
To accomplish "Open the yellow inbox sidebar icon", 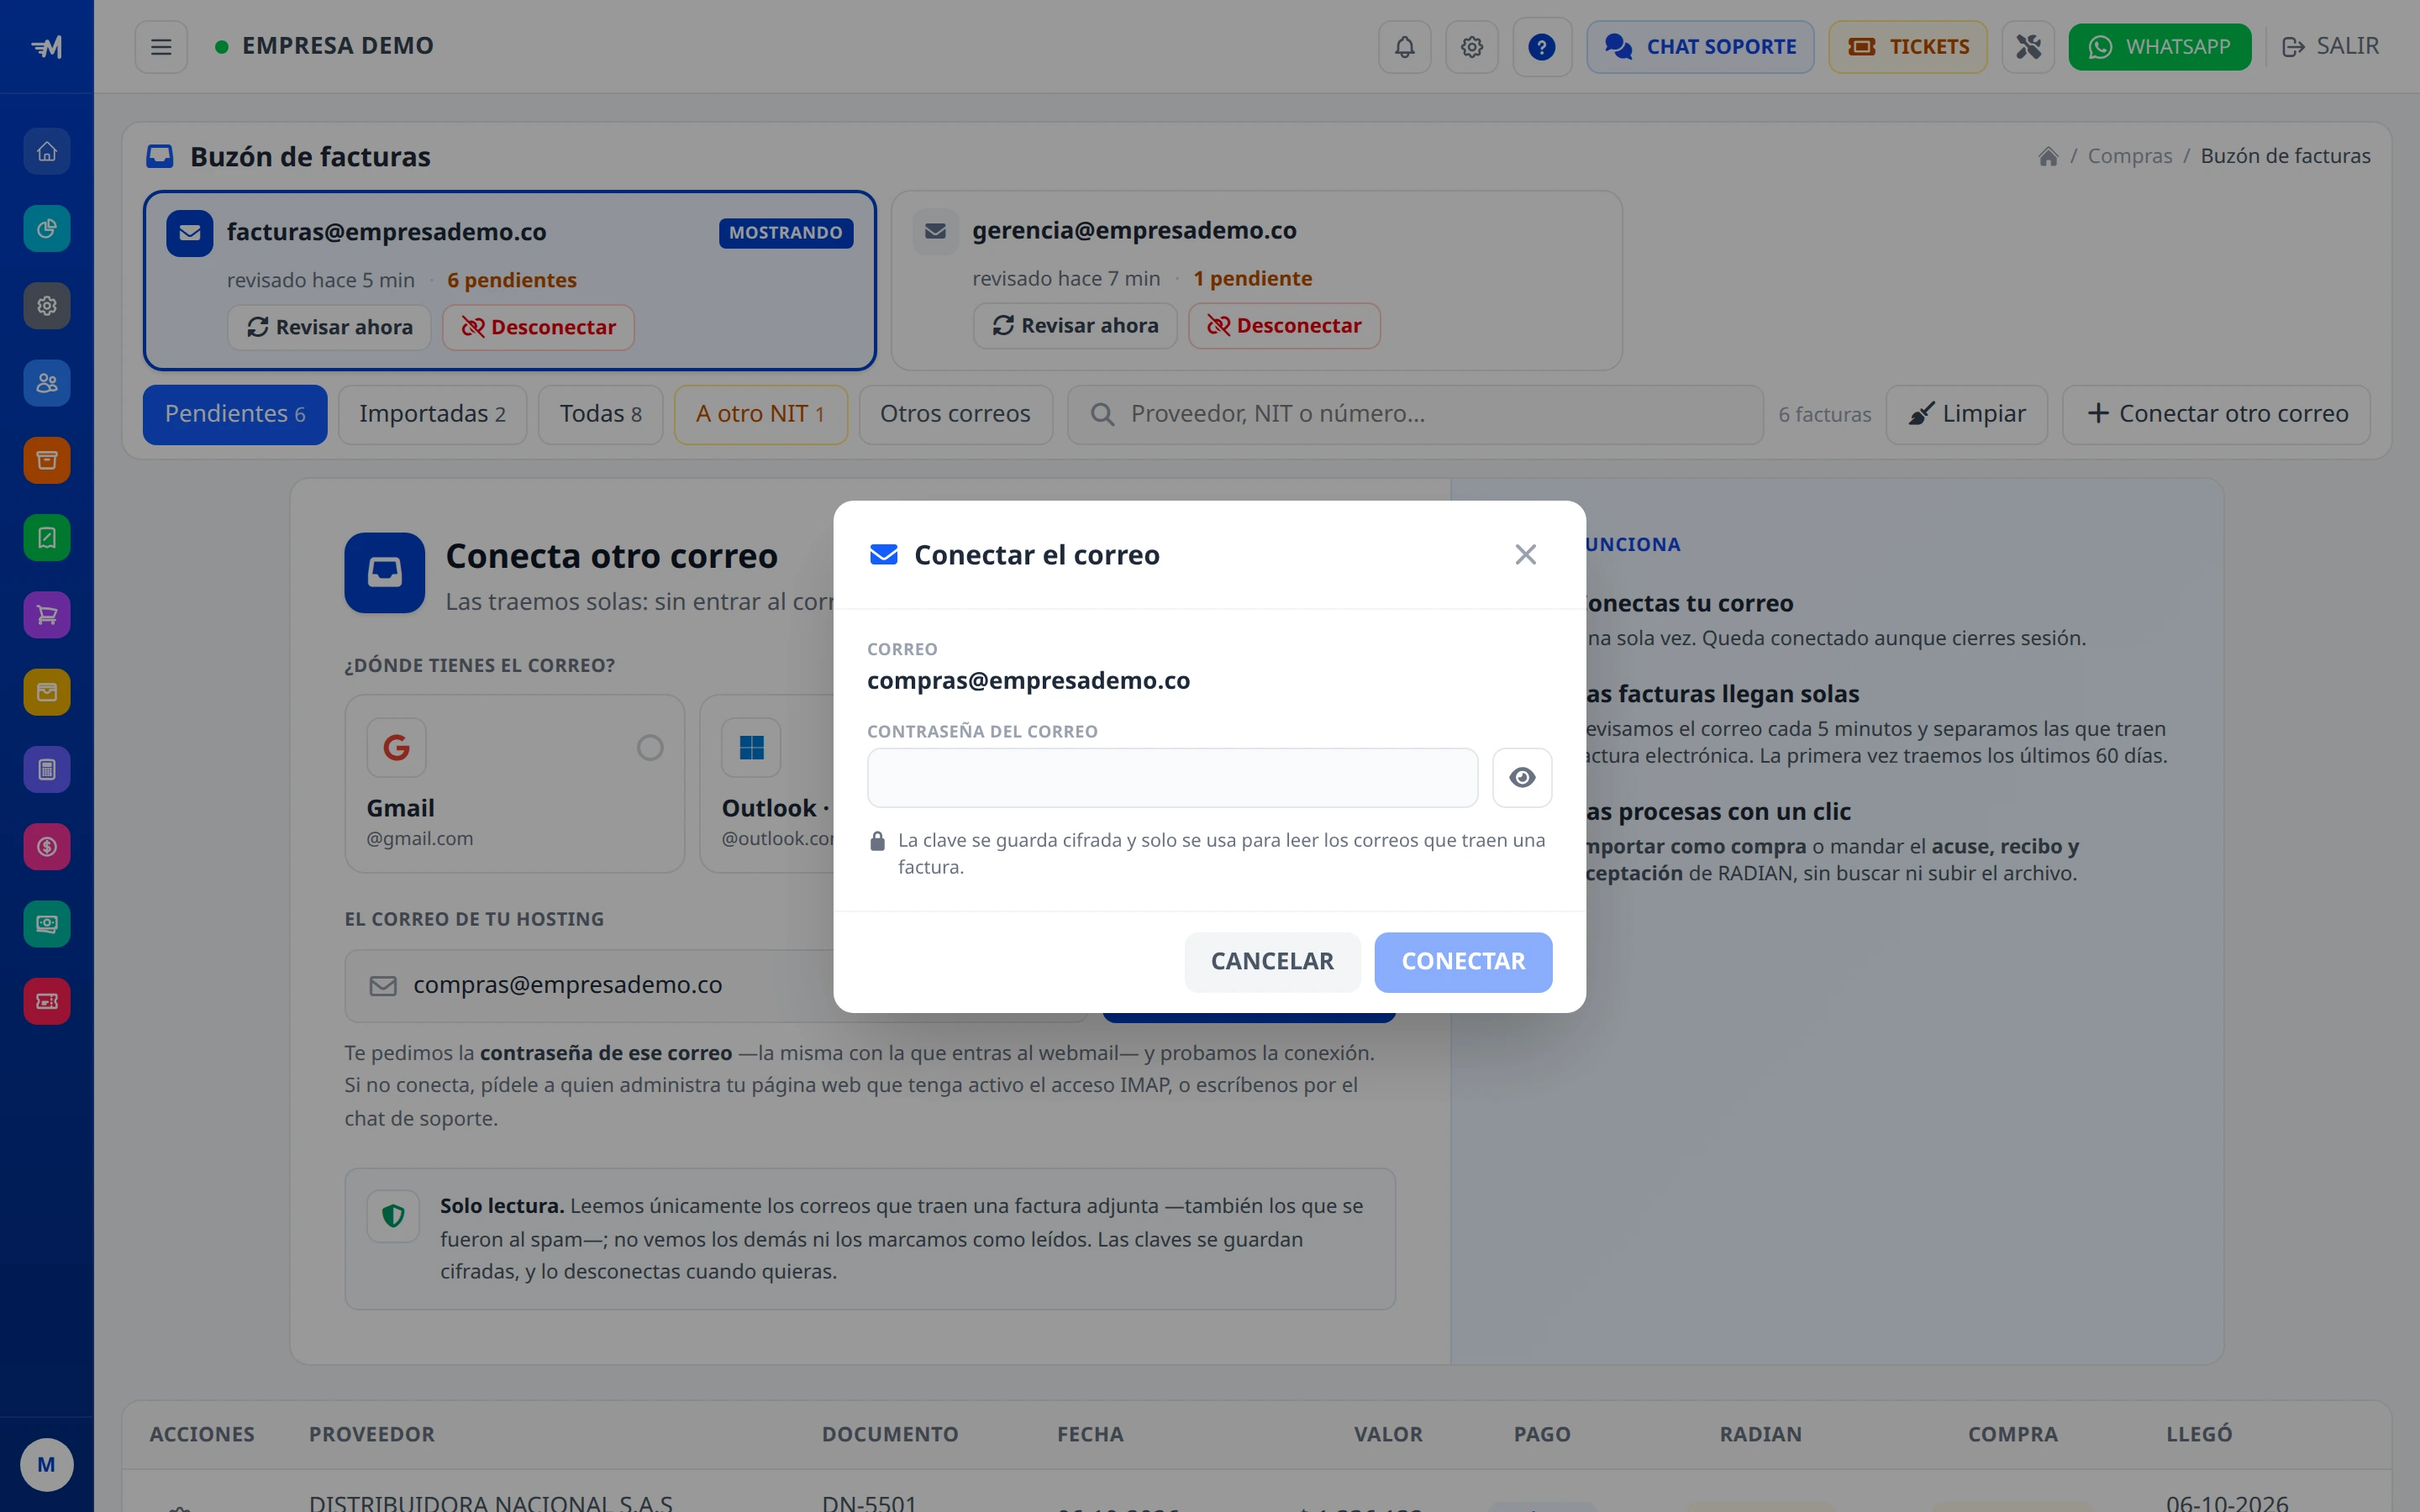I will (x=47, y=692).
